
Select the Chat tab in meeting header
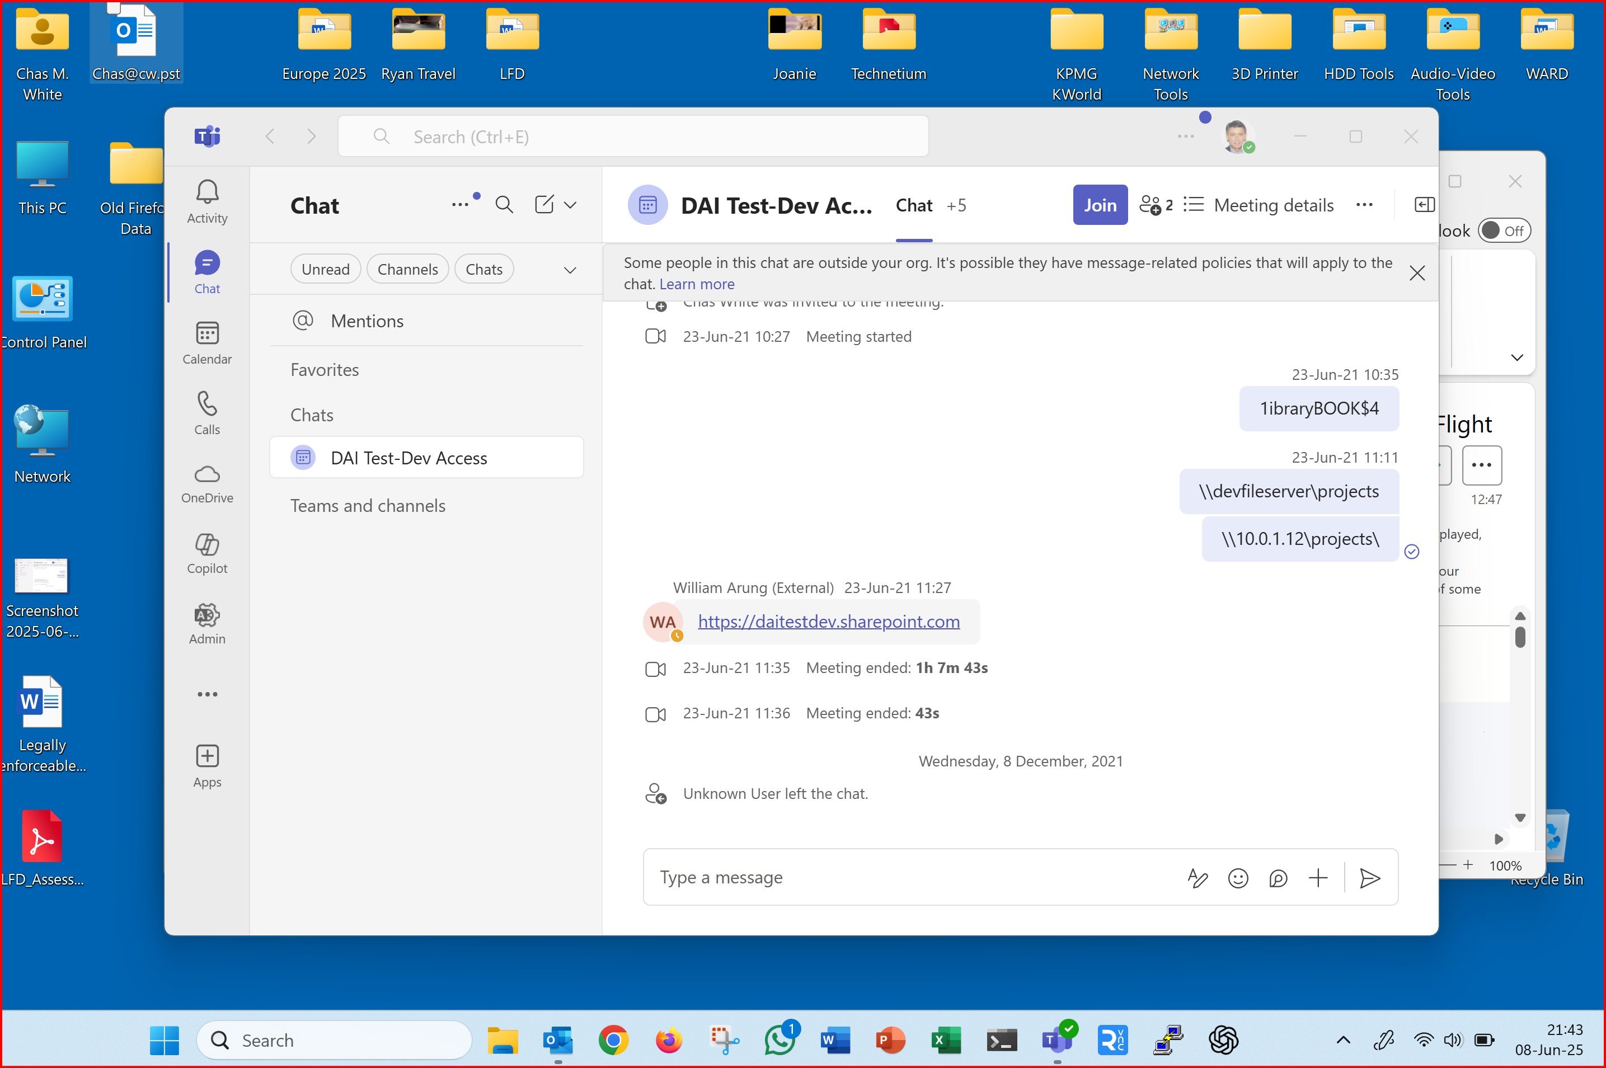tap(913, 206)
